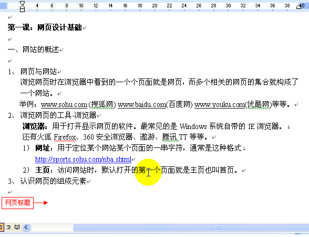
Task: Open the www.baidu.com link
Action: 142,104
